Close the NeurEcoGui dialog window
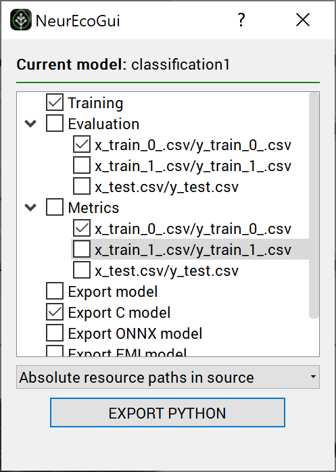 tap(303, 20)
